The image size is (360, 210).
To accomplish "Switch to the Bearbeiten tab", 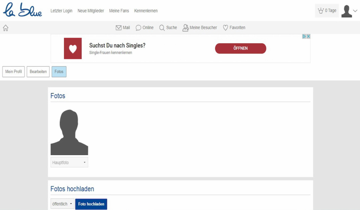I will click(38, 71).
